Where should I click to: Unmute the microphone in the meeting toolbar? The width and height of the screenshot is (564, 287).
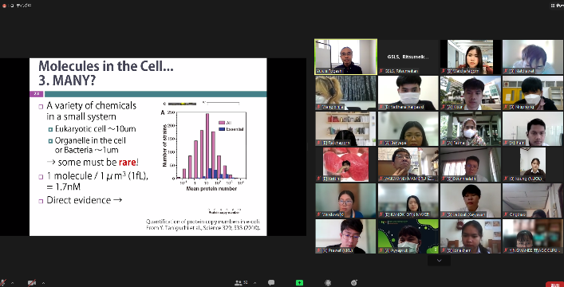tap(3, 283)
